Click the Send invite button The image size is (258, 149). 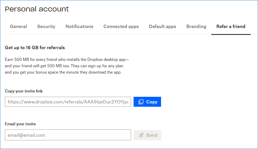pos(147,135)
